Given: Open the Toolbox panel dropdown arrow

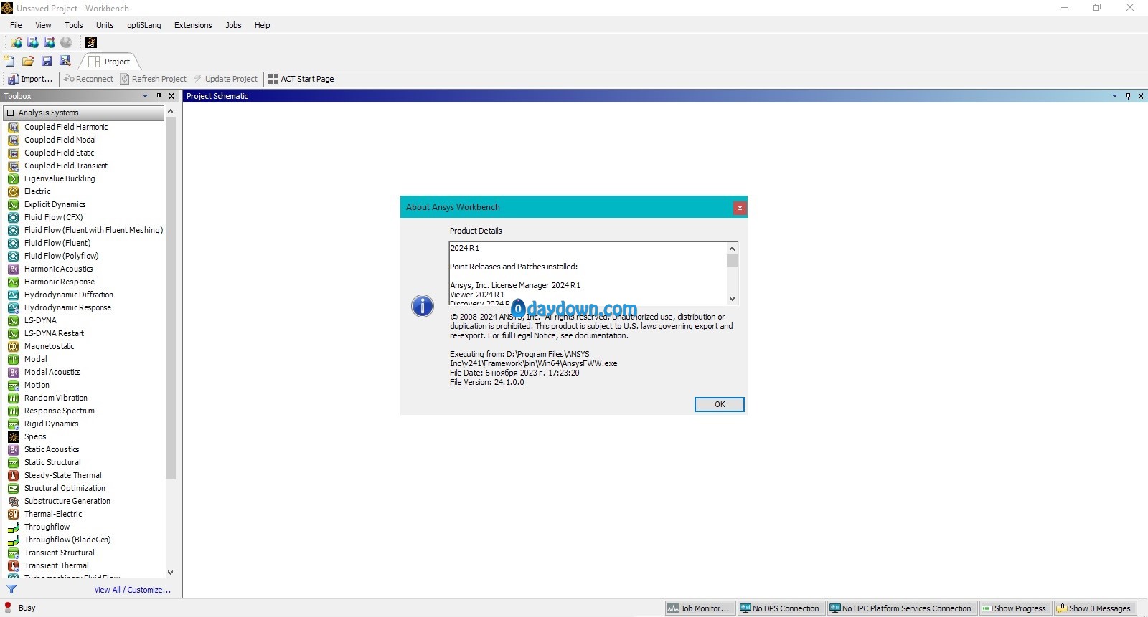Looking at the screenshot, I should tap(145, 96).
